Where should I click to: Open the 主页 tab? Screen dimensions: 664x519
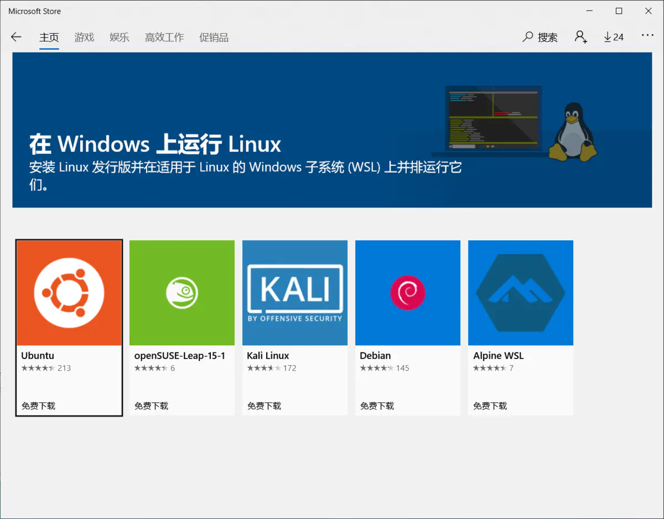point(49,38)
